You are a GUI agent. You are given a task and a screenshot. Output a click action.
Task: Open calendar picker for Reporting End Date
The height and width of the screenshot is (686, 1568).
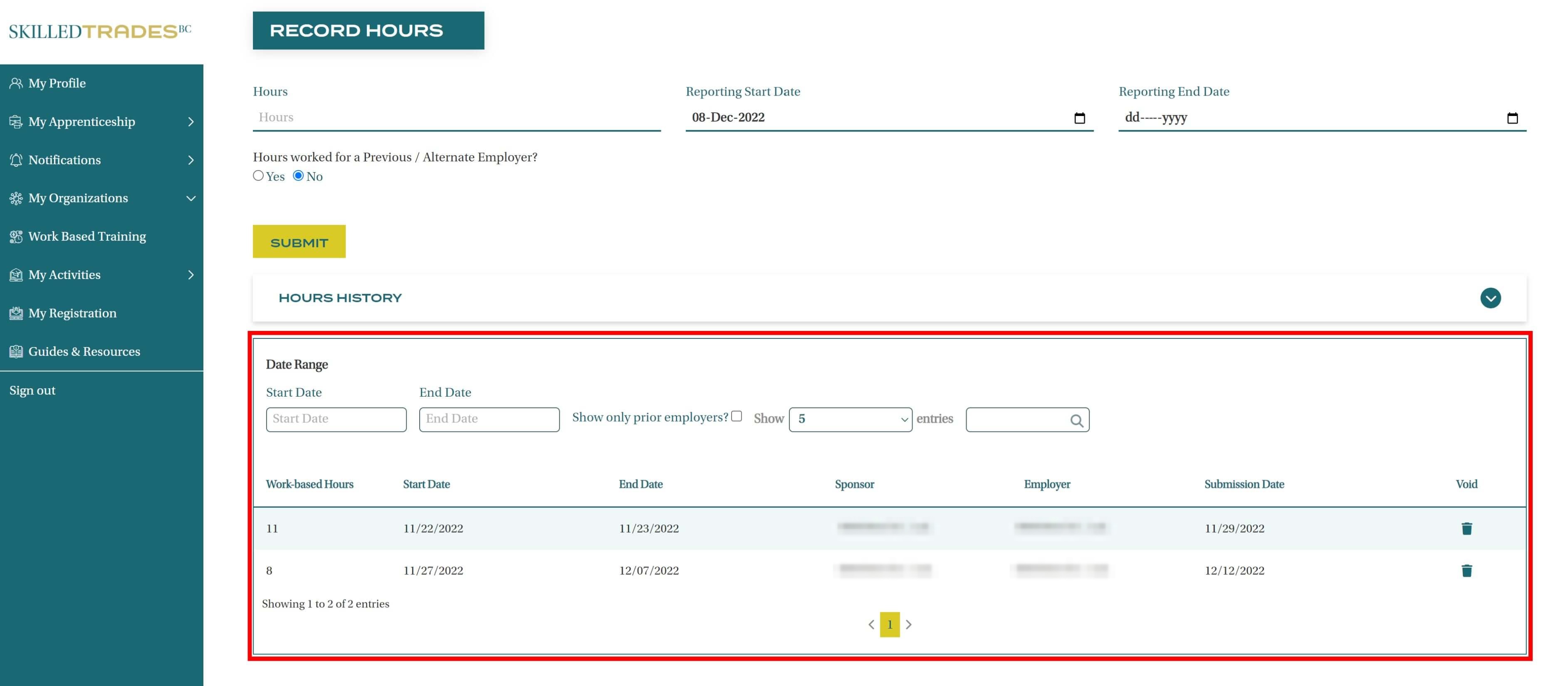(x=1512, y=118)
